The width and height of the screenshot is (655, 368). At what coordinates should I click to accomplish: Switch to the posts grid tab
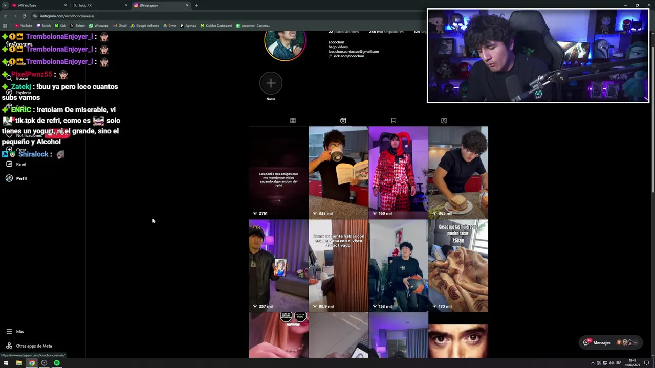click(x=293, y=121)
